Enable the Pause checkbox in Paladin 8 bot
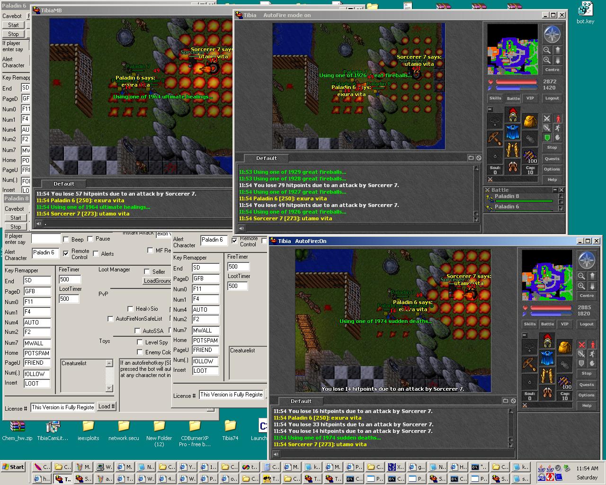The width and height of the screenshot is (606, 485). tap(90, 240)
